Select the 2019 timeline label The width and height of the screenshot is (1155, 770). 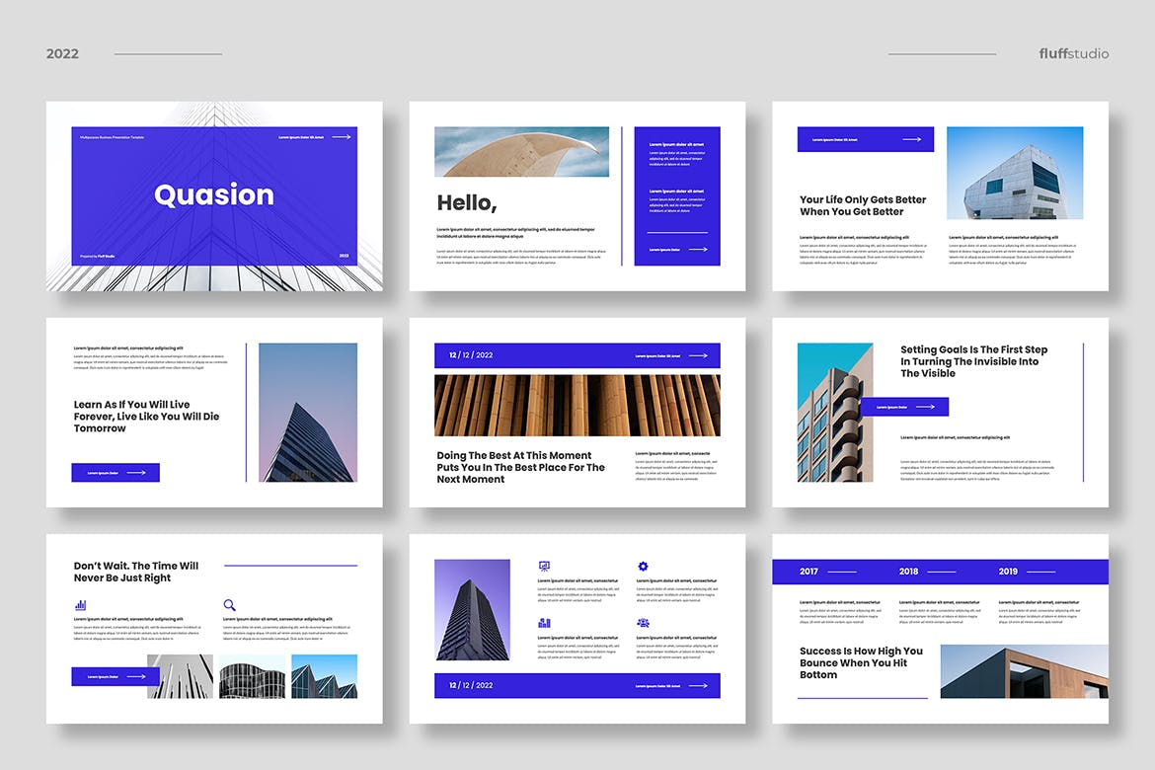(x=1008, y=572)
